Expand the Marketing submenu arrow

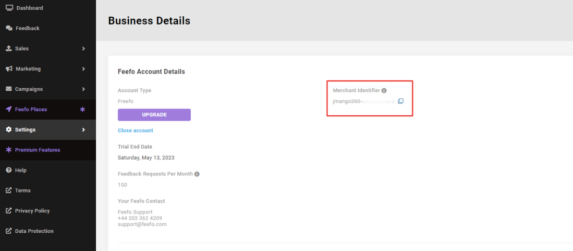pos(83,69)
